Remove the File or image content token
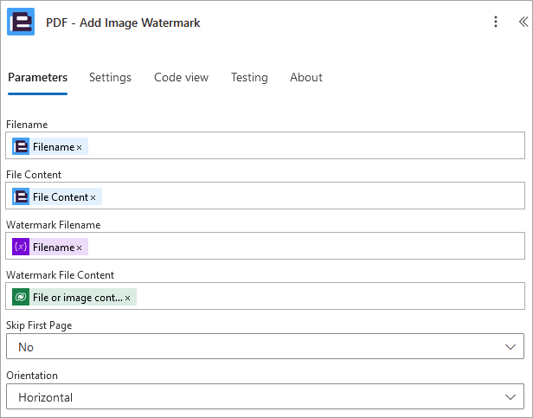 [127, 298]
